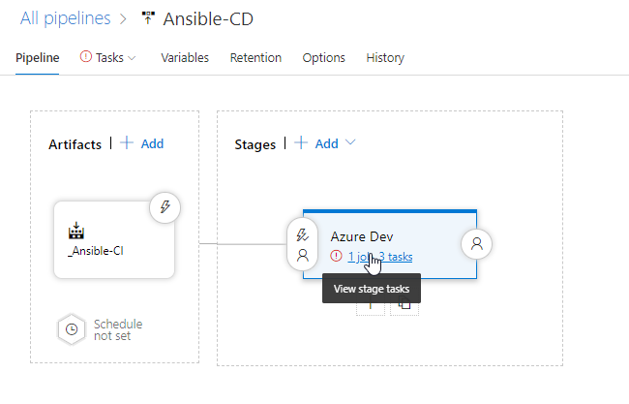Select the _Ansible-CI artifact card
This screenshot has height=404, width=629.
pyautogui.click(x=114, y=239)
